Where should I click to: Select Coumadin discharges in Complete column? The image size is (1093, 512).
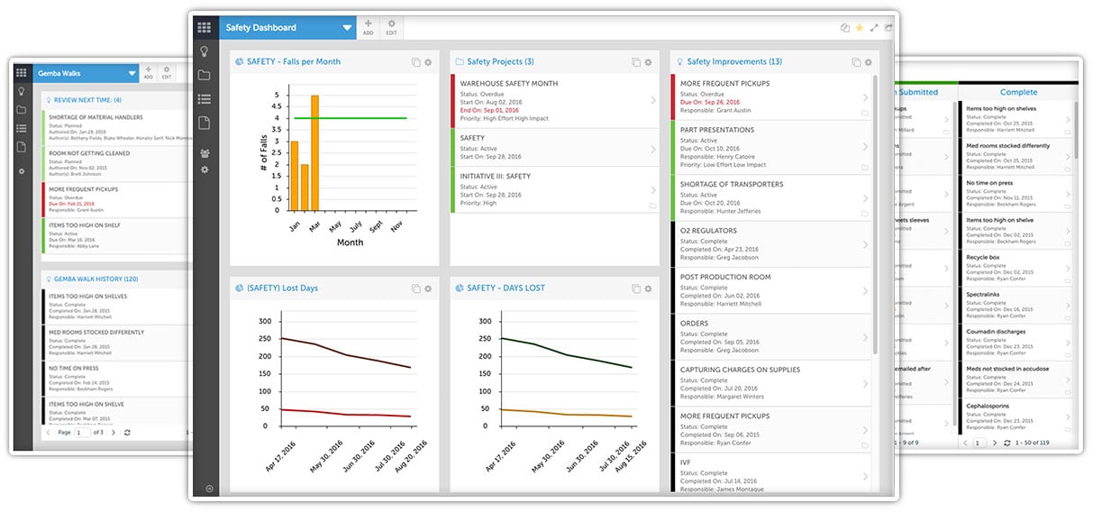[1016, 343]
